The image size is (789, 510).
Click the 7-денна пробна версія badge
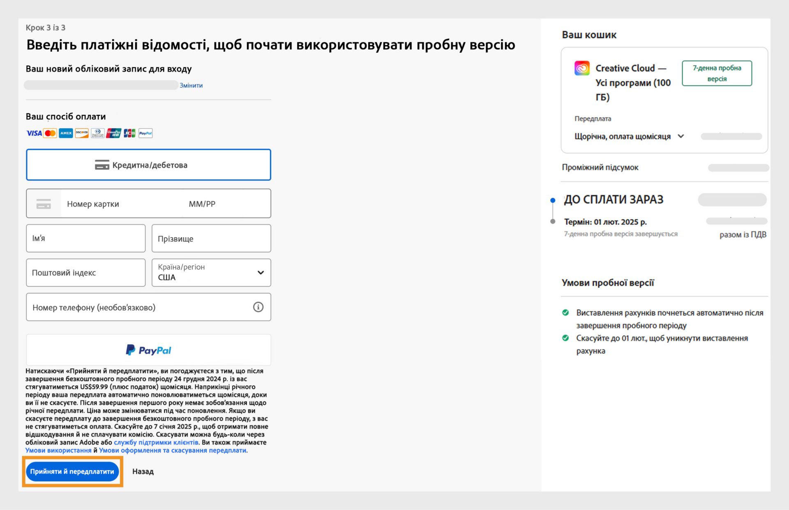[x=717, y=73]
